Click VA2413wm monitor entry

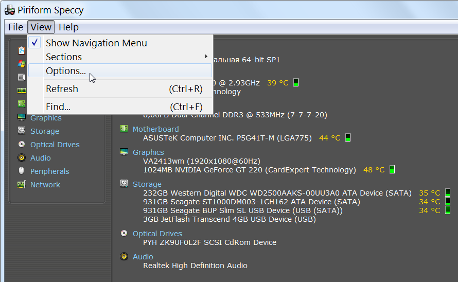[x=202, y=161]
